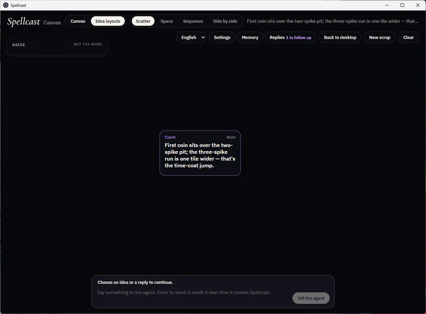Click the Tell the agent button
The height and width of the screenshot is (314, 426).
(x=311, y=298)
